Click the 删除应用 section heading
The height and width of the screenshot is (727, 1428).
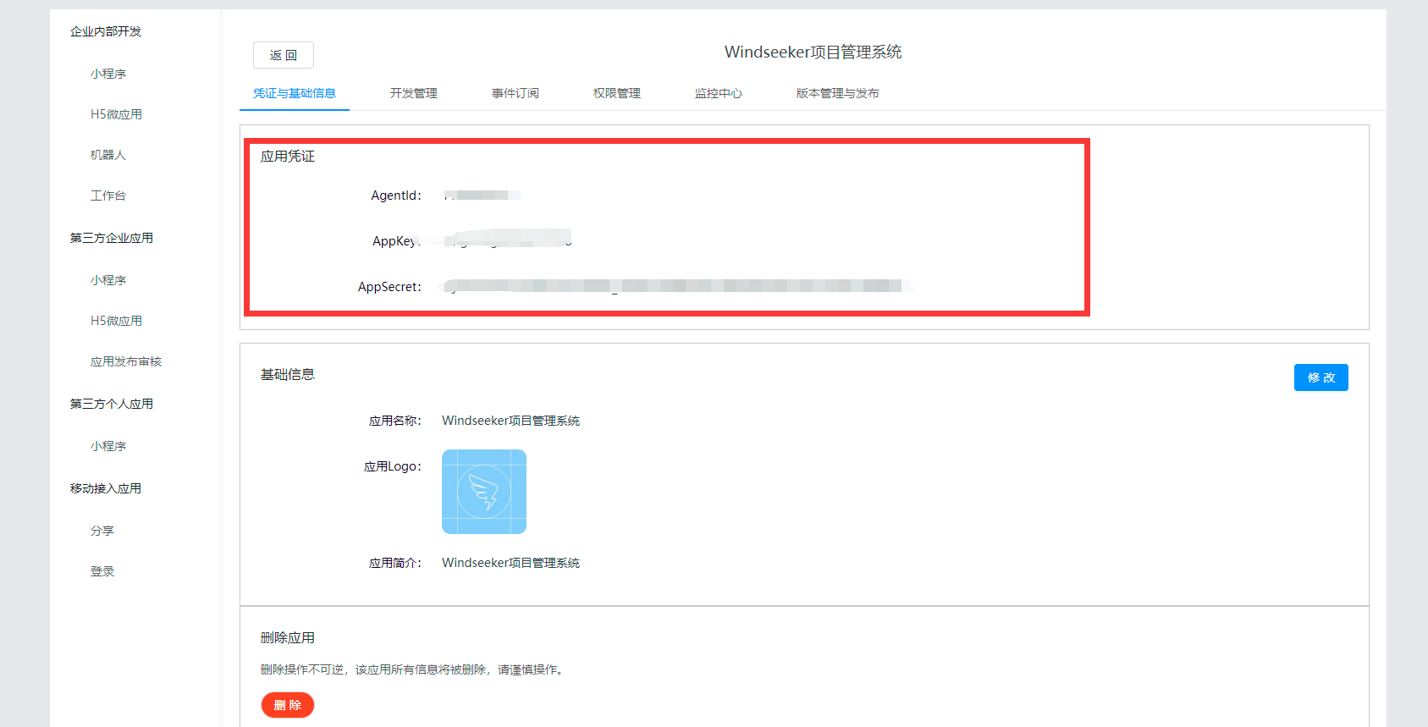(288, 638)
